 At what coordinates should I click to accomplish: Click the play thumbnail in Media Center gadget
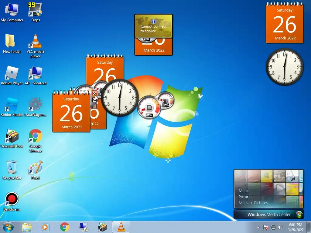point(279,189)
